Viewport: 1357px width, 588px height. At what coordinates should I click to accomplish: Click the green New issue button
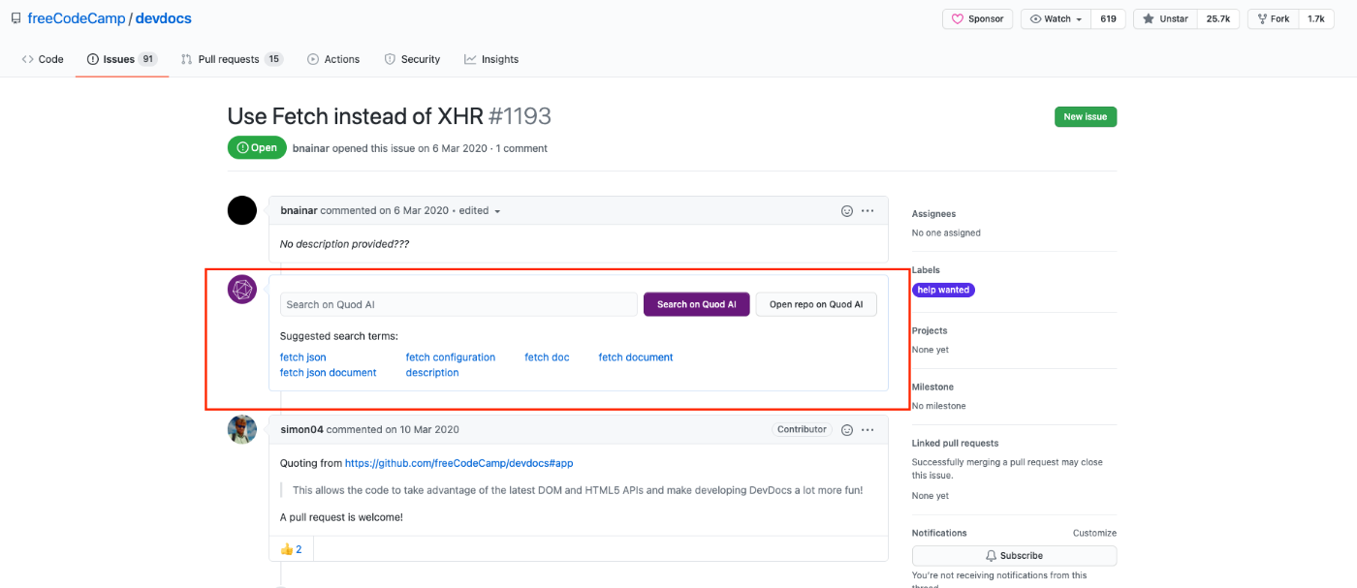coord(1086,116)
